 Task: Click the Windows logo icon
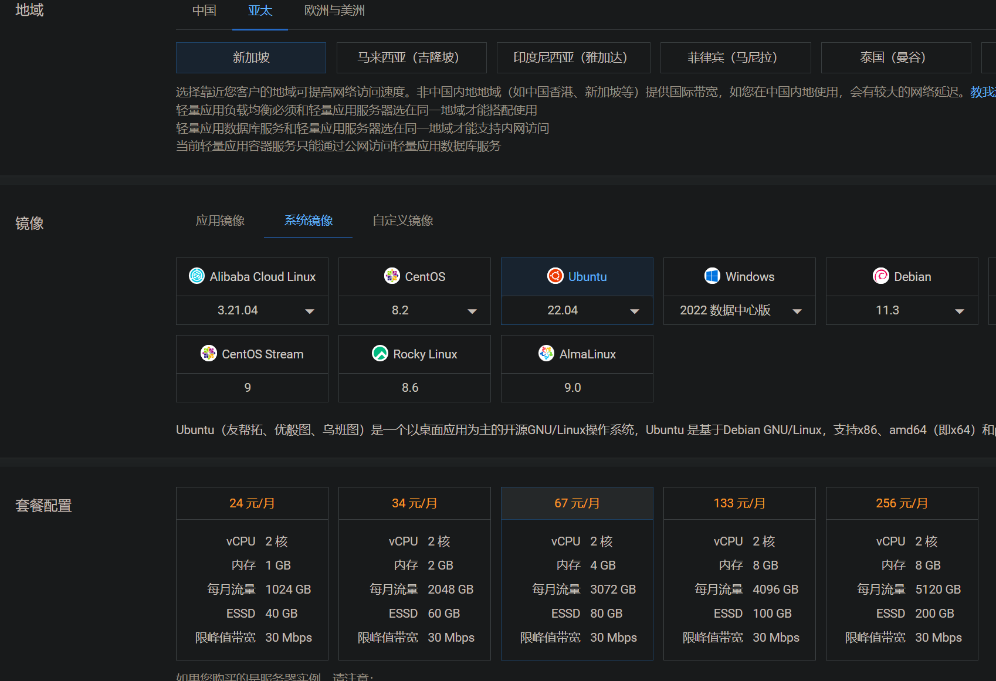(712, 276)
